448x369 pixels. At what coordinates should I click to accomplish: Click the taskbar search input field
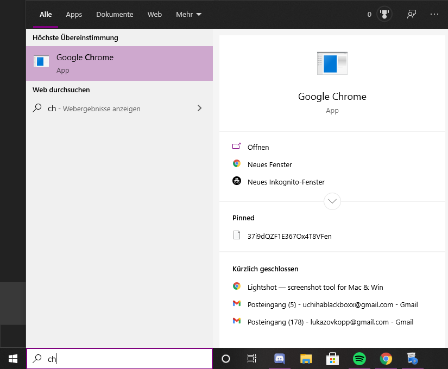coord(119,359)
